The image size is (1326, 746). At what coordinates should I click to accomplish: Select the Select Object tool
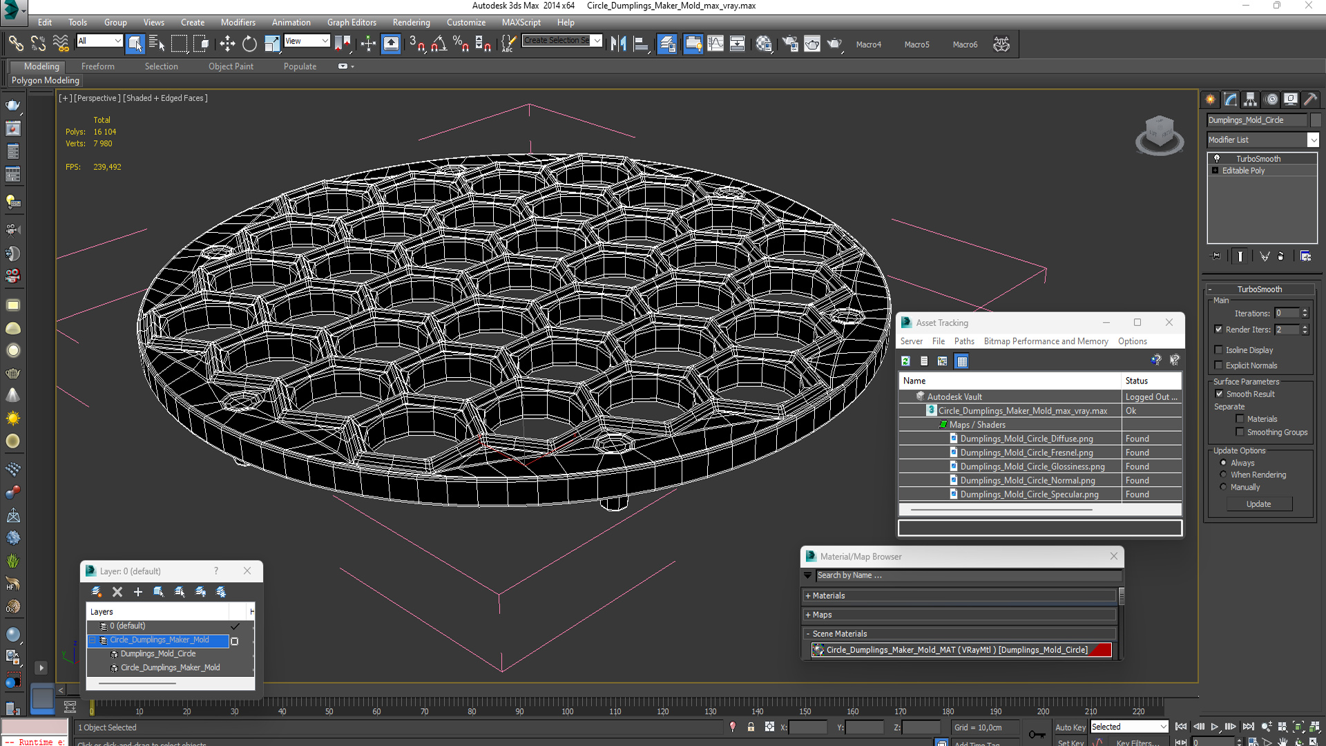(135, 44)
